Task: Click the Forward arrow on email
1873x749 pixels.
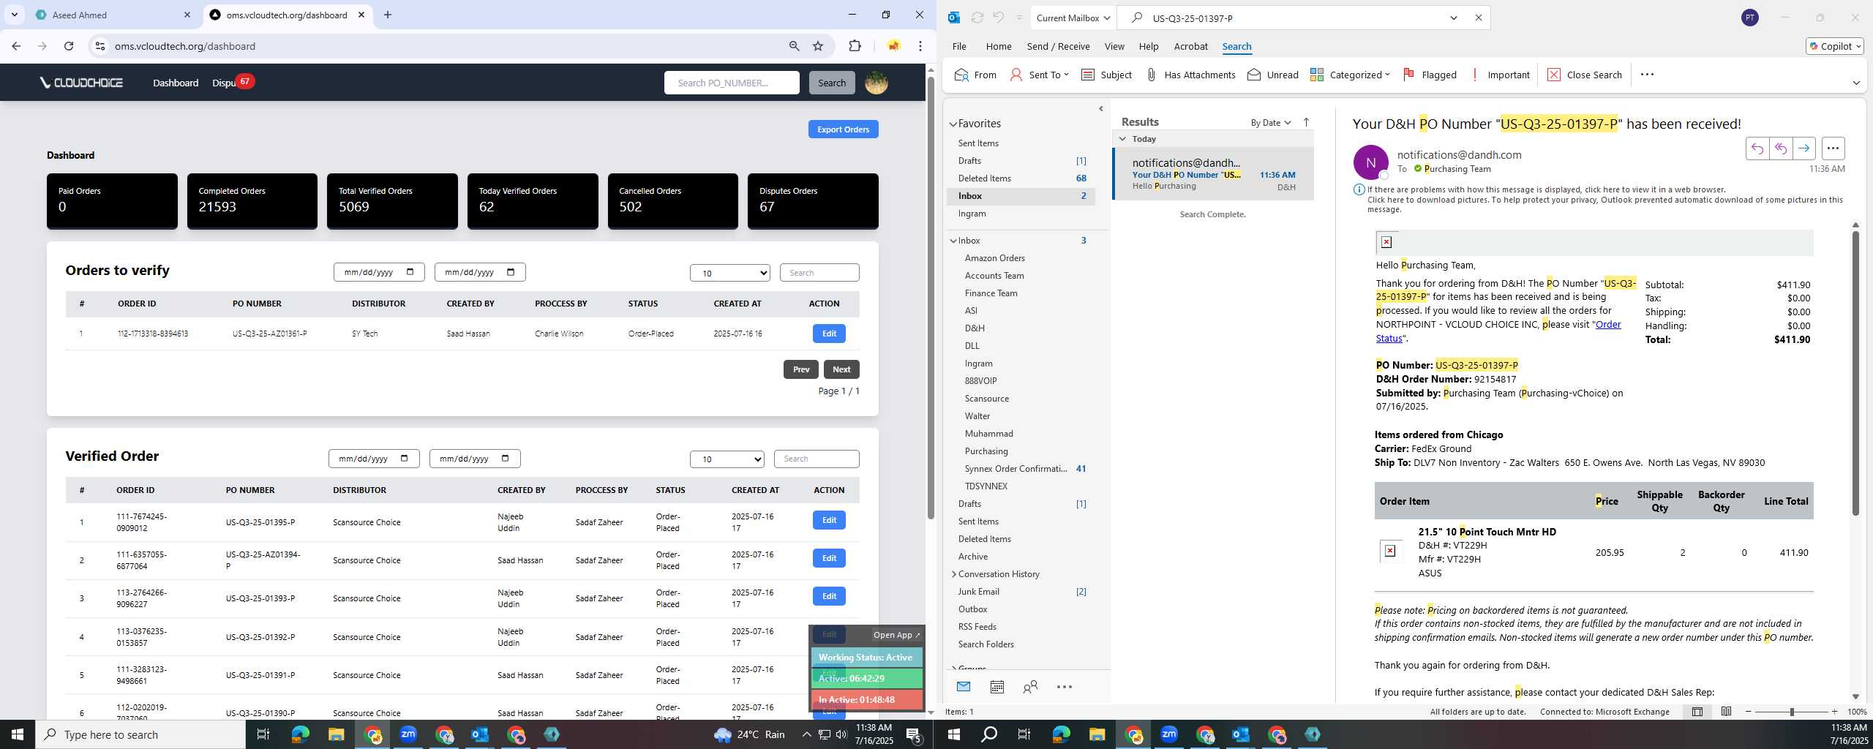Action: tap(1803, 148)
